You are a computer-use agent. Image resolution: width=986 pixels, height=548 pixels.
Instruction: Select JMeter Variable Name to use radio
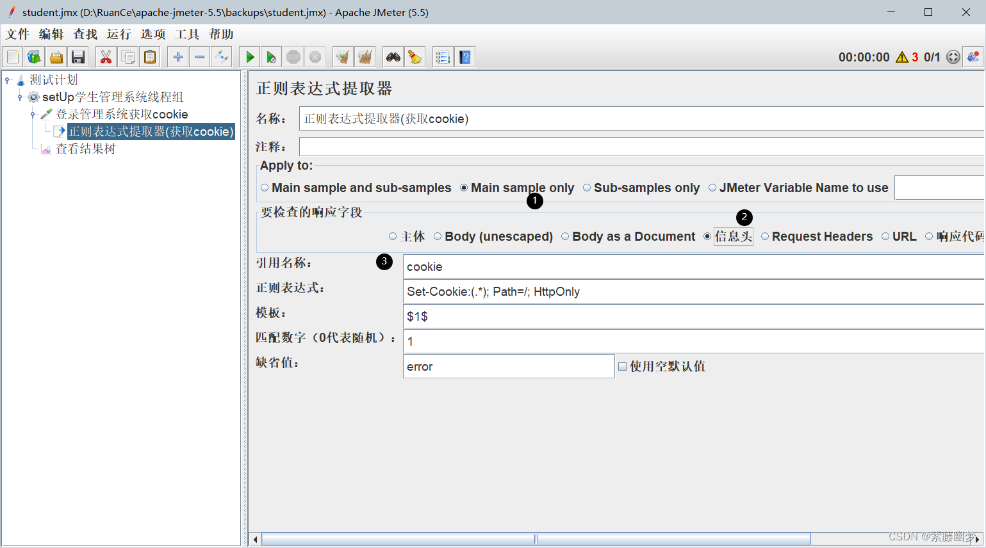tap(712, 188)
